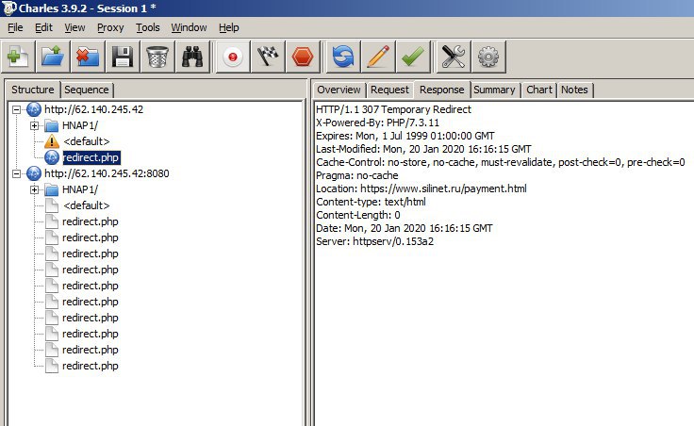This screenshot has height=426, width=694.
Task: Open the View menu
Action: [x=74, y=27]
